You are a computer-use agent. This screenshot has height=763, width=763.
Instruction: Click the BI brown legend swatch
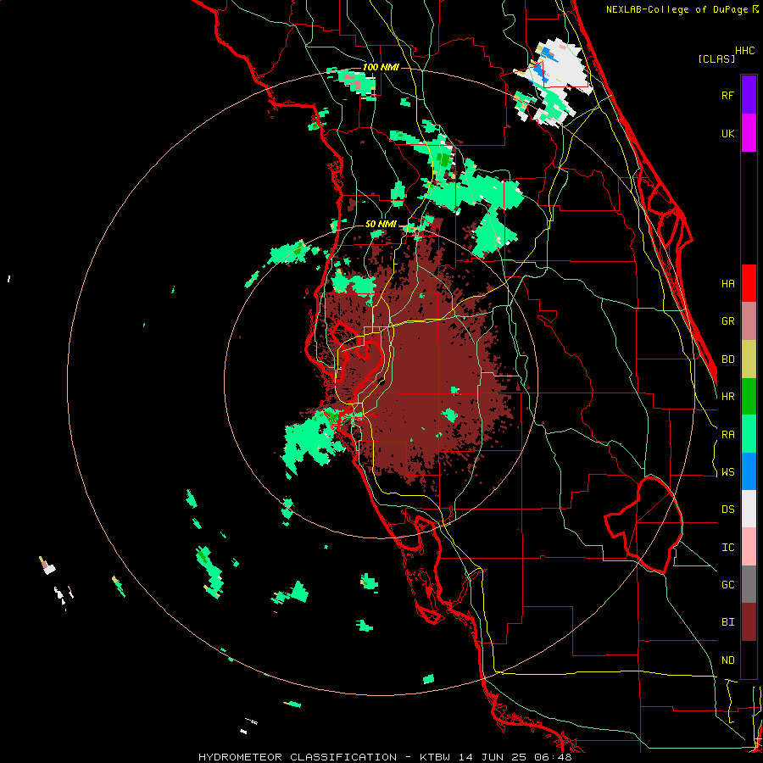click(749, 622)
